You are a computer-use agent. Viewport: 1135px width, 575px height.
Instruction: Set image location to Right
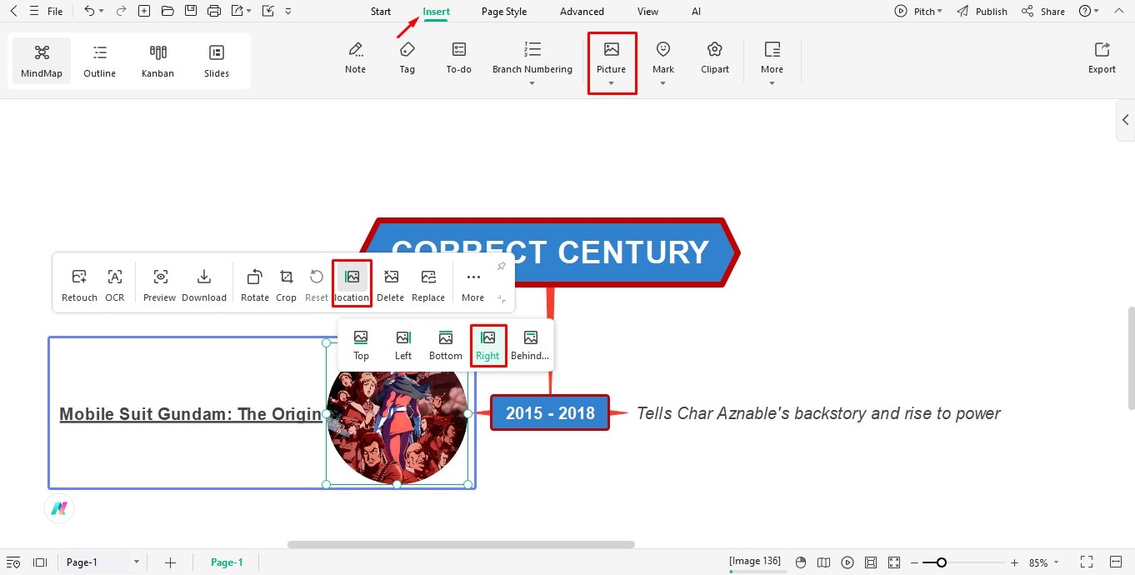(x=488, y=345)
